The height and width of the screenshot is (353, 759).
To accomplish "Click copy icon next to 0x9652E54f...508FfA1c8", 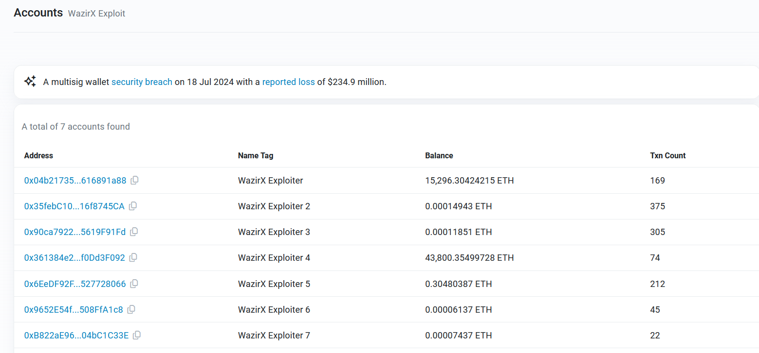I will tap(131, 309).
